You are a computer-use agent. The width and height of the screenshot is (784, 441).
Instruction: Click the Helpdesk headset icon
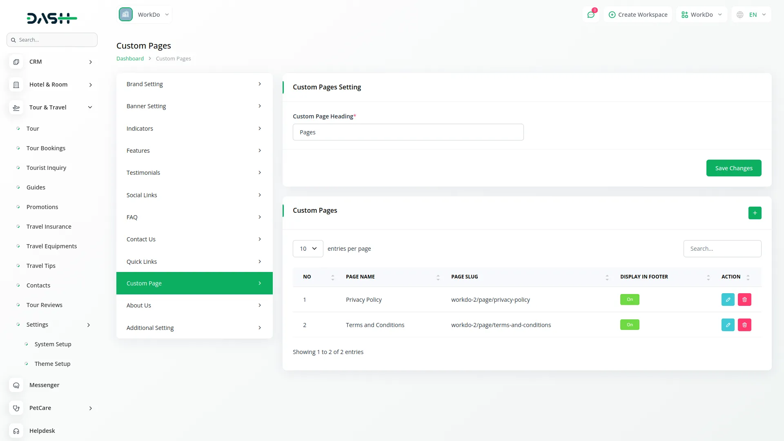[x=16, y=431]
